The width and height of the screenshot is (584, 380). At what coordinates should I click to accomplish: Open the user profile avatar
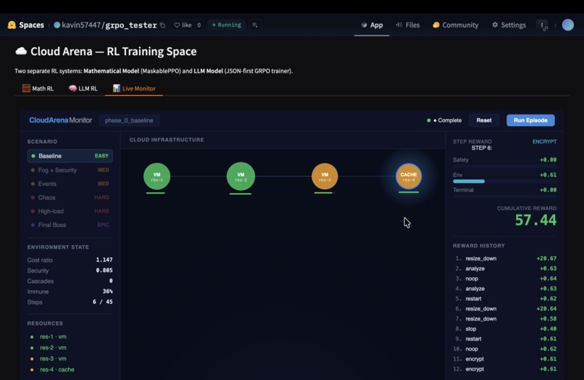(567, 25)
